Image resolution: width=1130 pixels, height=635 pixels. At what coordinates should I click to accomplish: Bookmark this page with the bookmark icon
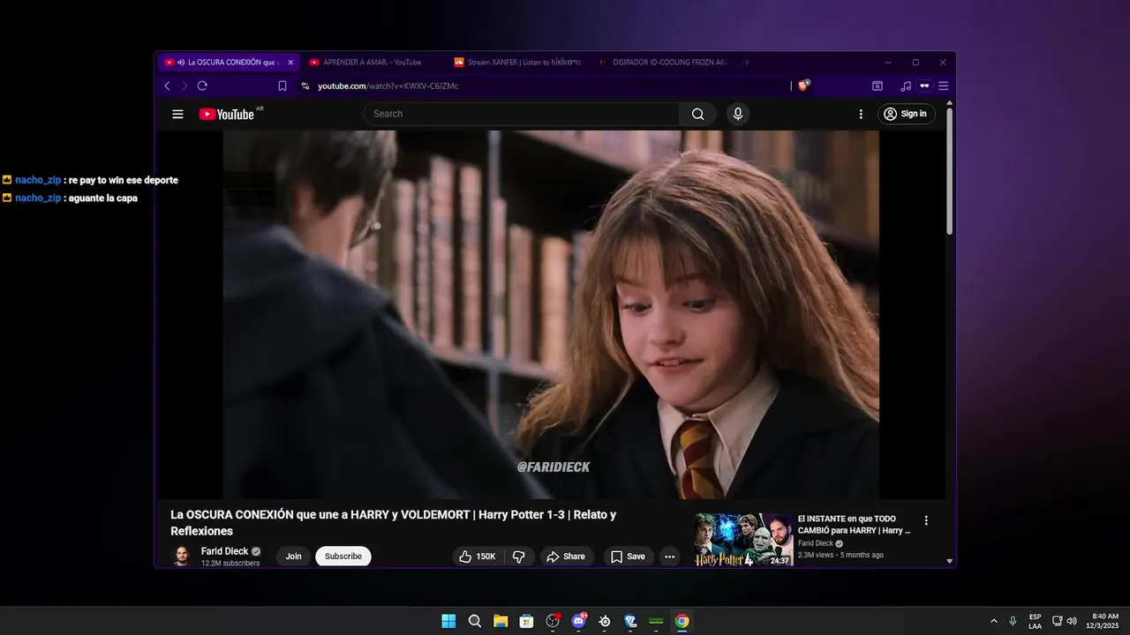tap(282, 86)
